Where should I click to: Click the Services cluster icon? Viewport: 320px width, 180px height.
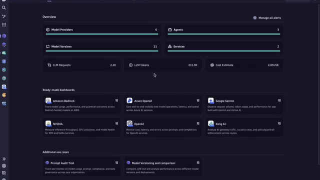(x=170, y=46)
